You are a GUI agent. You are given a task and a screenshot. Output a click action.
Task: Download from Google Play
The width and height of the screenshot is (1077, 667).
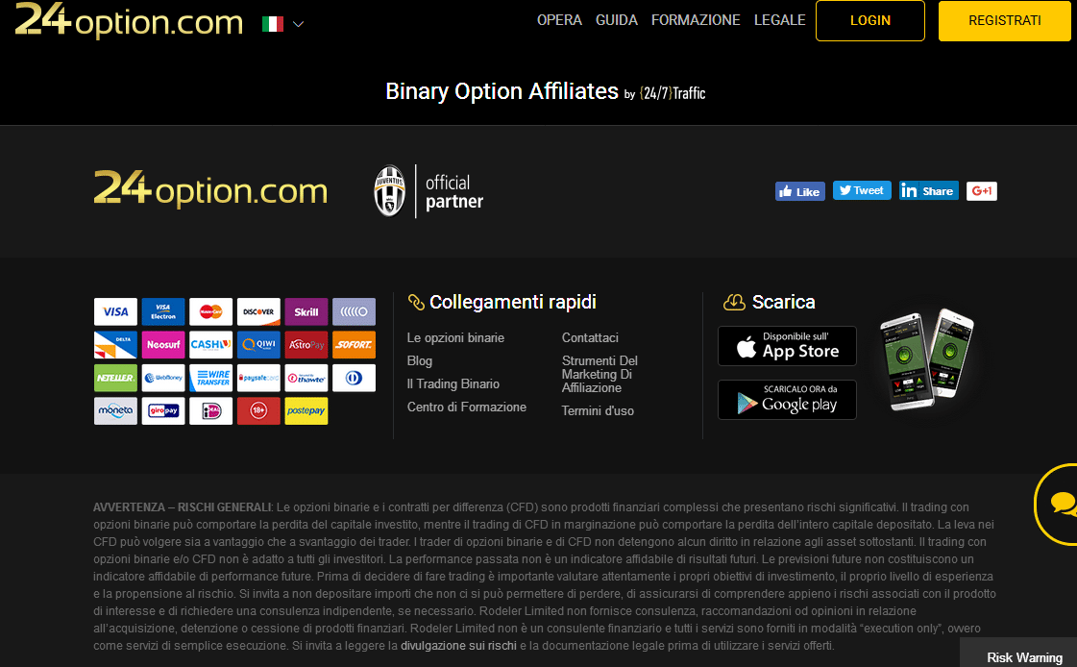coord(787,400)
